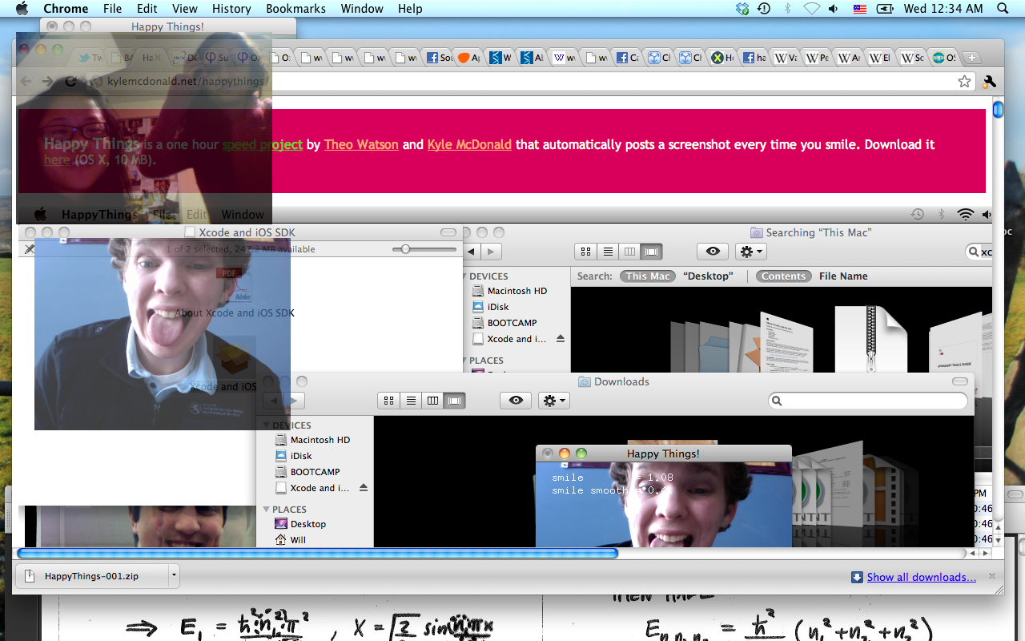
Task: Open the HappyThings-001.zip download options arrow
Action: (174, 576)
